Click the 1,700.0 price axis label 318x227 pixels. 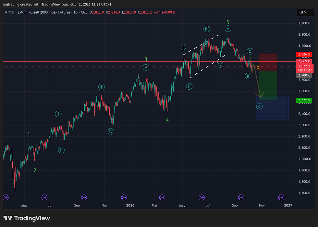304,193
